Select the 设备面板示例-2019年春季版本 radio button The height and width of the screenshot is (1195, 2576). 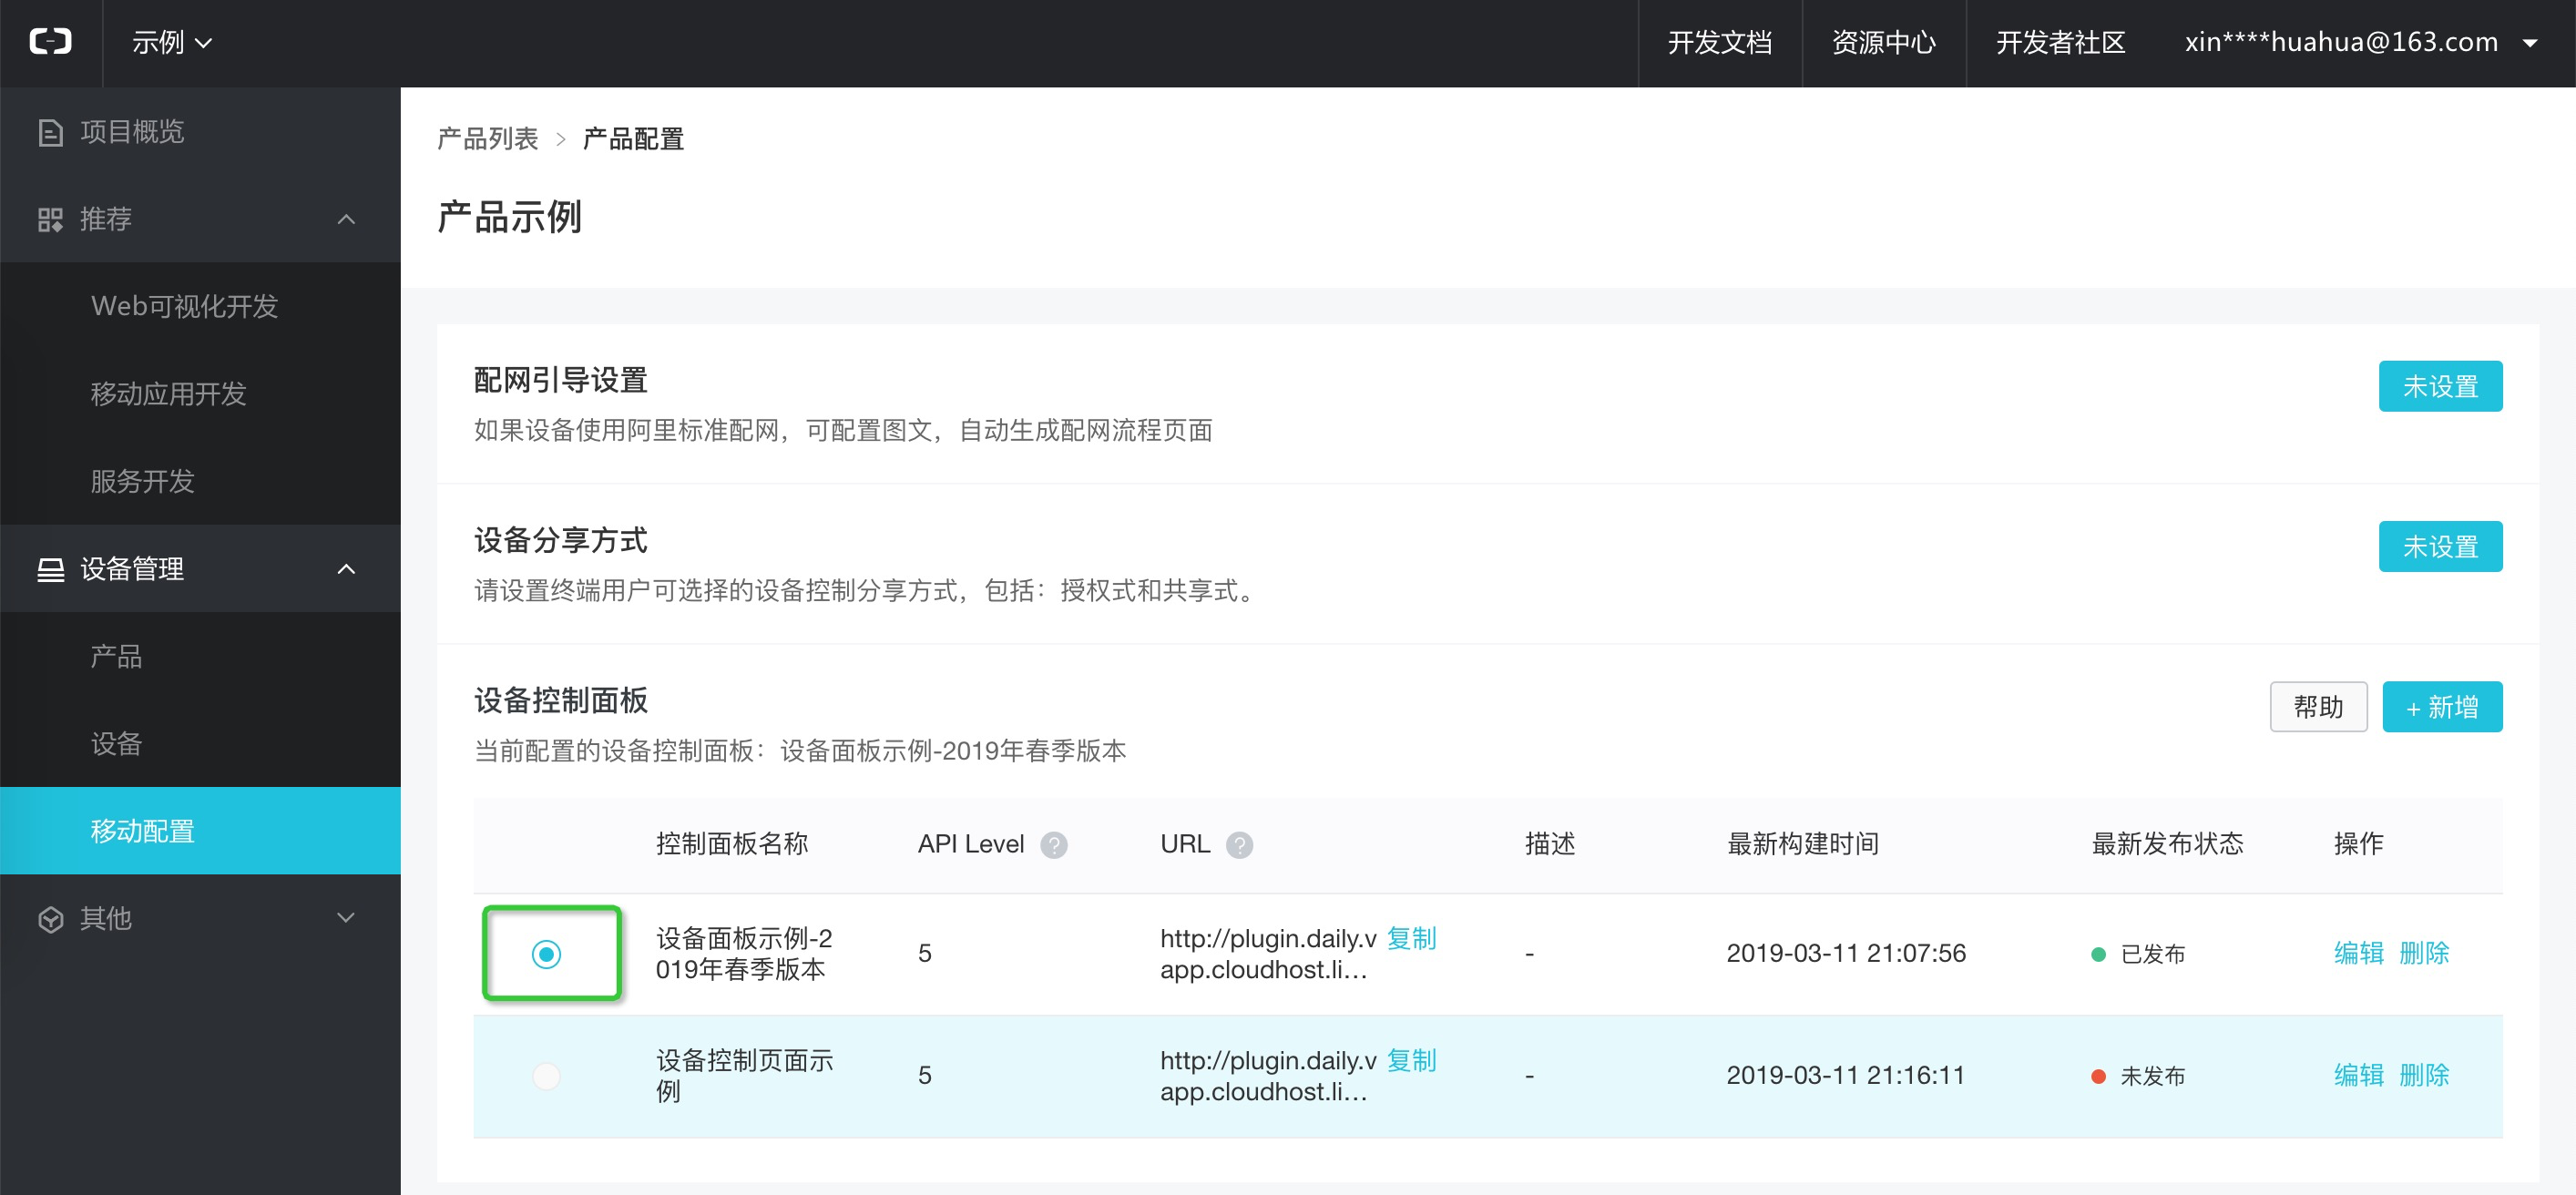click(x=546, y=954)
